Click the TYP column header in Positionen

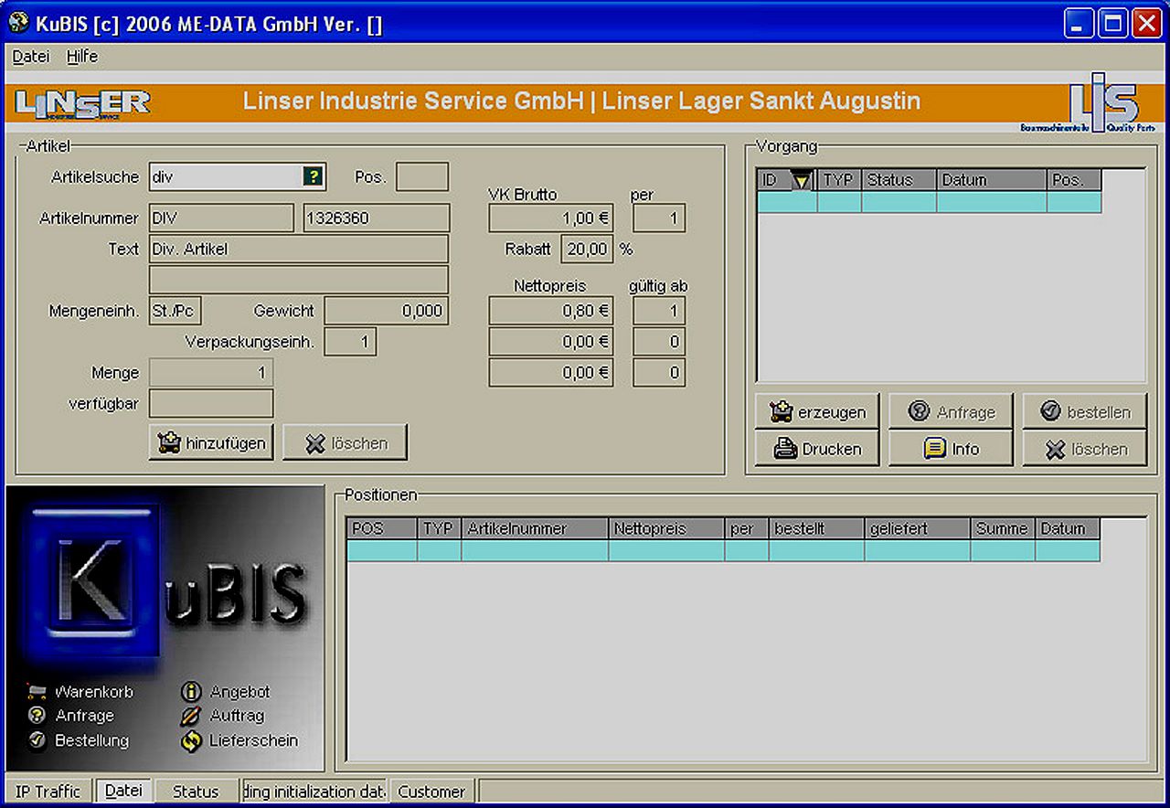(x=439, y=528)
